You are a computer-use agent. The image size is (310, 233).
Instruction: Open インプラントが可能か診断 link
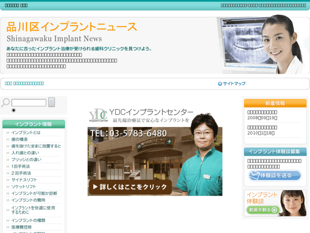pyautogui.click(x=34, y=193)
